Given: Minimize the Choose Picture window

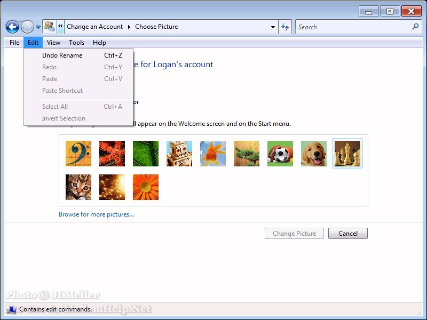Looking at the screenshot, I should point(369,11).
